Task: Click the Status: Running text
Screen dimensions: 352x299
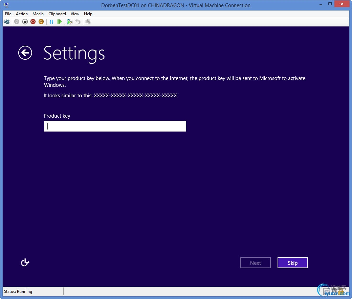Action: coord(18,292)
